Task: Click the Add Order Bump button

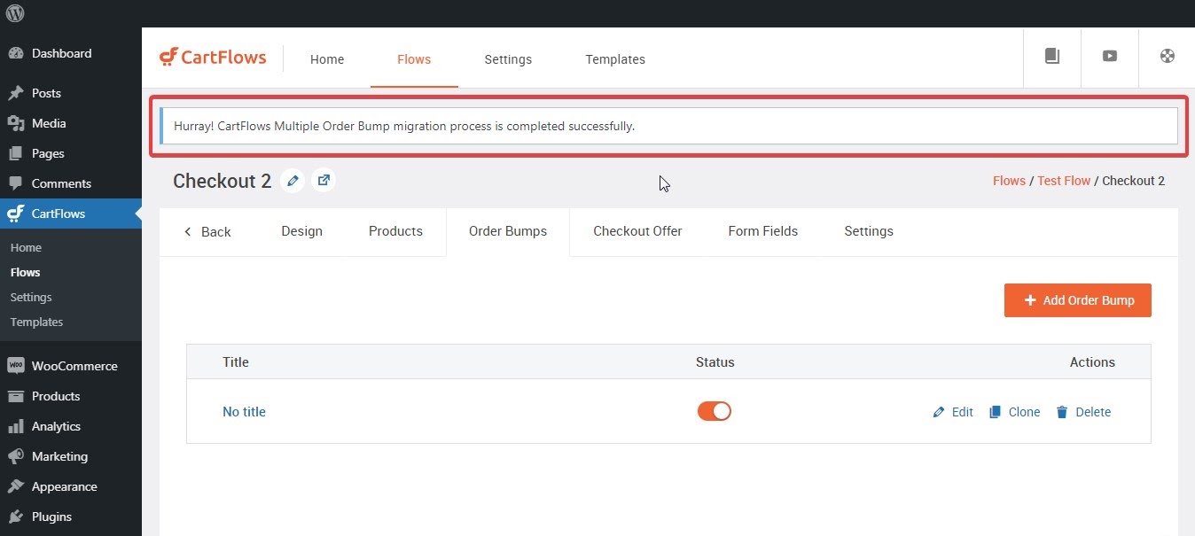Action: 1077,300
